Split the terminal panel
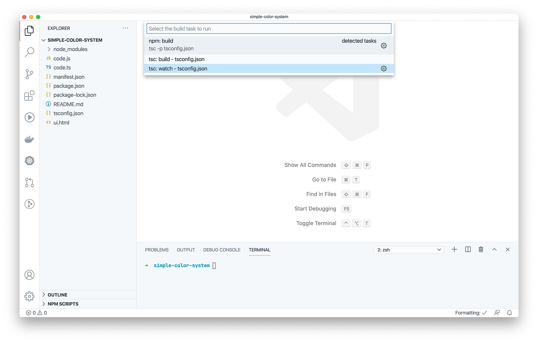Screen dimensions: 538x343 pos(468,250)
